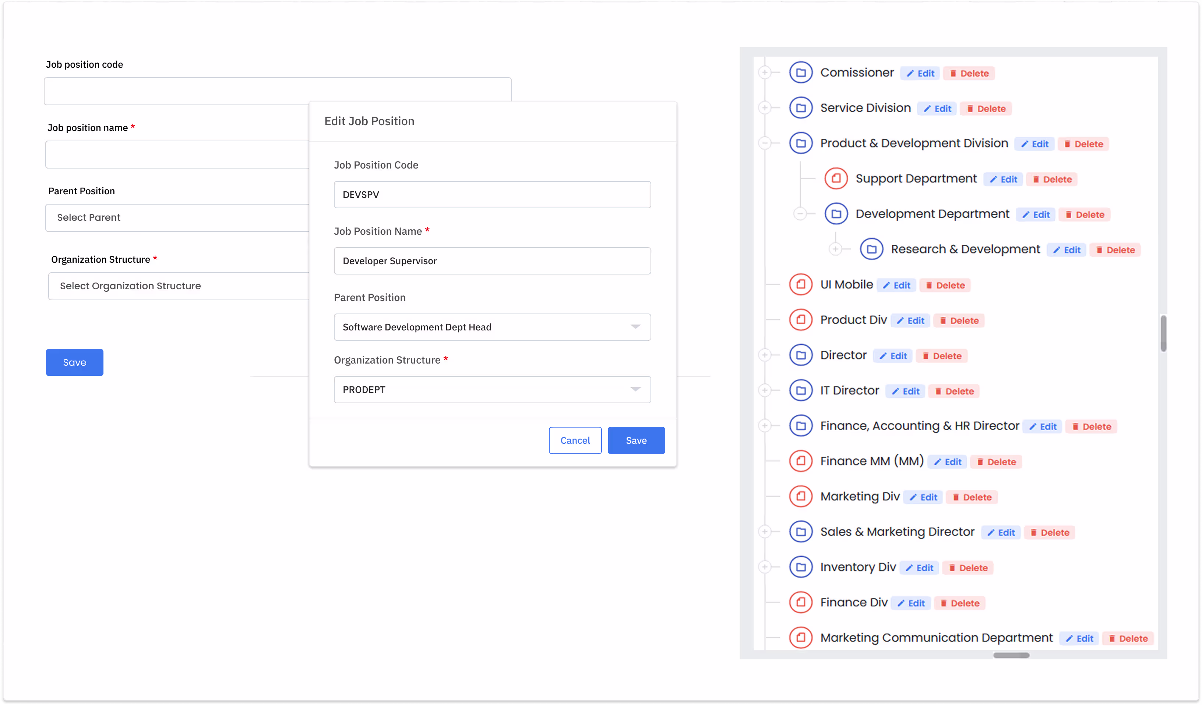Open the Select Organization Structure dropdown

[179, 286]
